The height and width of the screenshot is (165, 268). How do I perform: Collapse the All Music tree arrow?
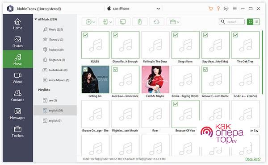[x=36, y=19]
